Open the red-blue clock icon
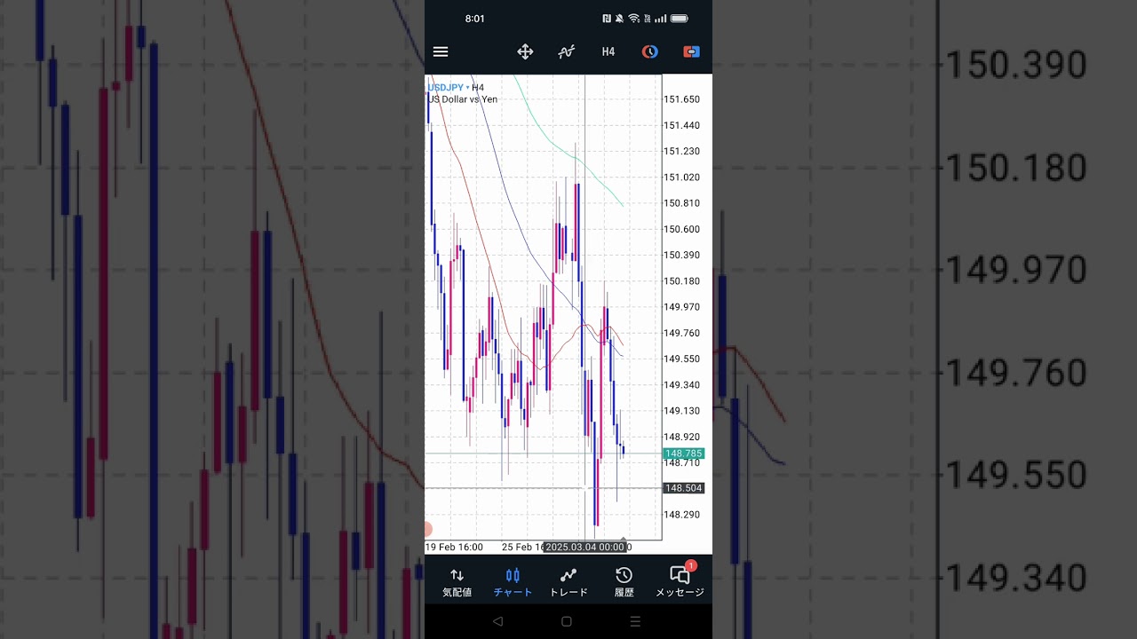The width and height of the screenshot is (1137, 639). pos(650,51)
